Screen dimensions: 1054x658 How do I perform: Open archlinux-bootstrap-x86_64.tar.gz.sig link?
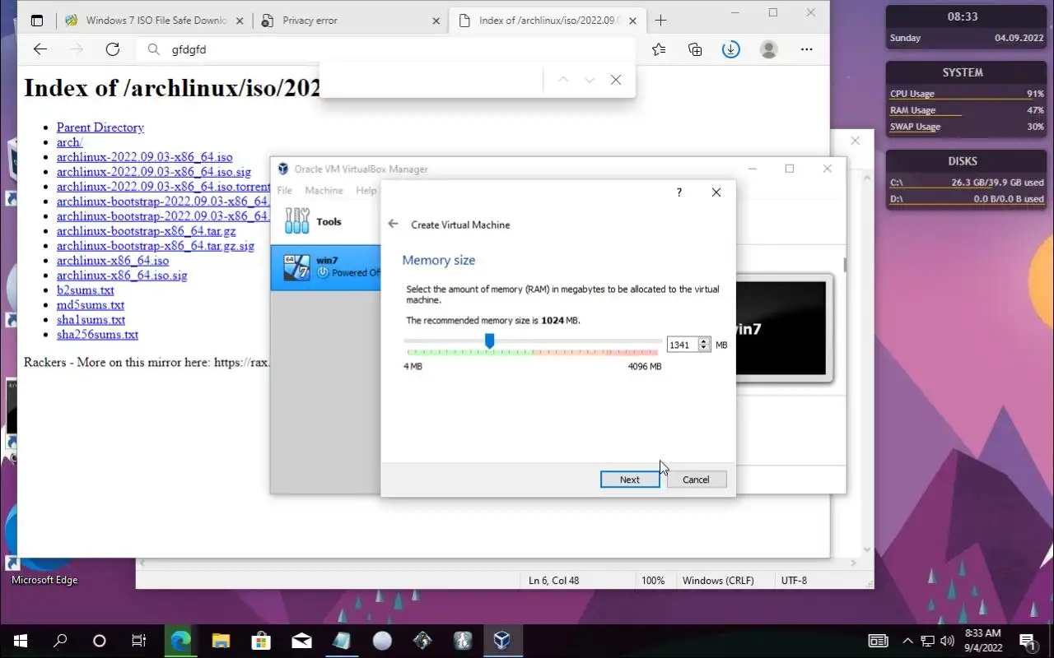(x=156, y=246)
